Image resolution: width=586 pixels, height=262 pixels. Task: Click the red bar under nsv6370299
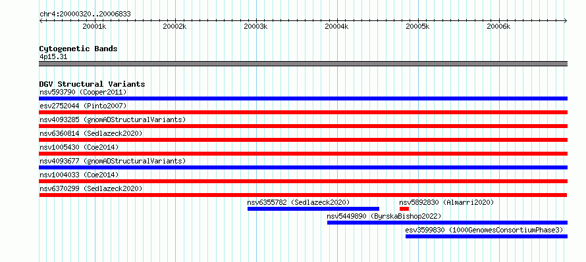pos(303,195)
